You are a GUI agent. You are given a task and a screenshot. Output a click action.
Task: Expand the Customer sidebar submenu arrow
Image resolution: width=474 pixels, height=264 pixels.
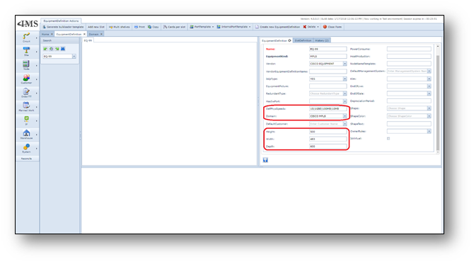tap(37, 79)
